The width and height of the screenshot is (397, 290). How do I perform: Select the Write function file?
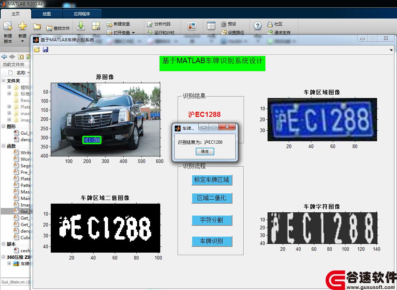coord(22,152)
